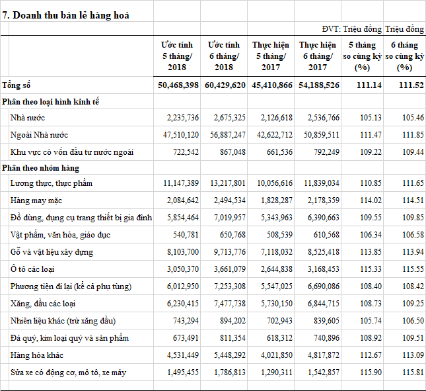Click the "Hàng may mặc" percentage 114.02
The width and height of the screenshot is (426, 391).
click(361, 199)
